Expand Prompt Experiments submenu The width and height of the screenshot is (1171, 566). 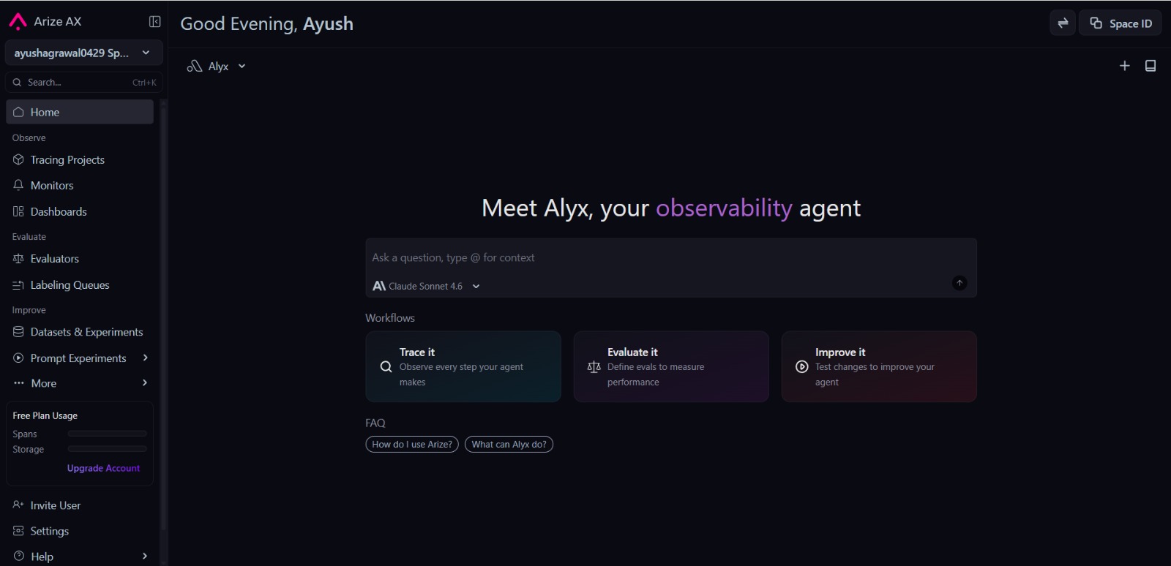click(80, 358)
